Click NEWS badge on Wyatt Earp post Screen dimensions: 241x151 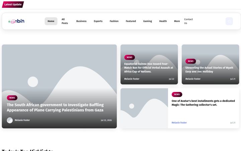click(190, 61)
